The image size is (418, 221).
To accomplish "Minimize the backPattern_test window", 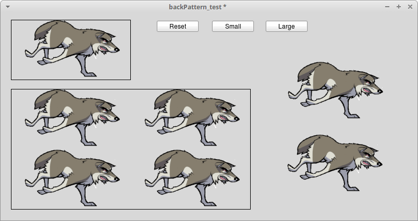I will [x=387, y=7].
